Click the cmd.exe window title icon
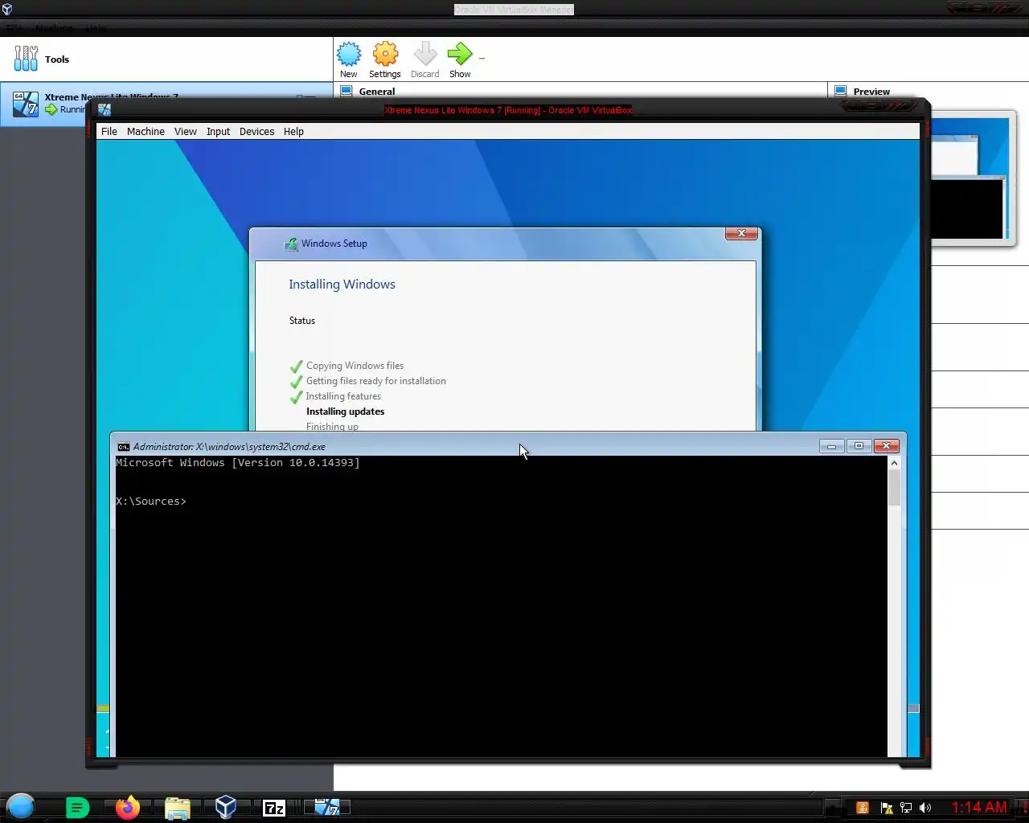 click(123, 447)
